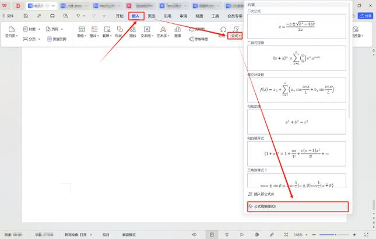Click the blue 分享 share button
Viewport: 376px width, 239px height.
365,16
